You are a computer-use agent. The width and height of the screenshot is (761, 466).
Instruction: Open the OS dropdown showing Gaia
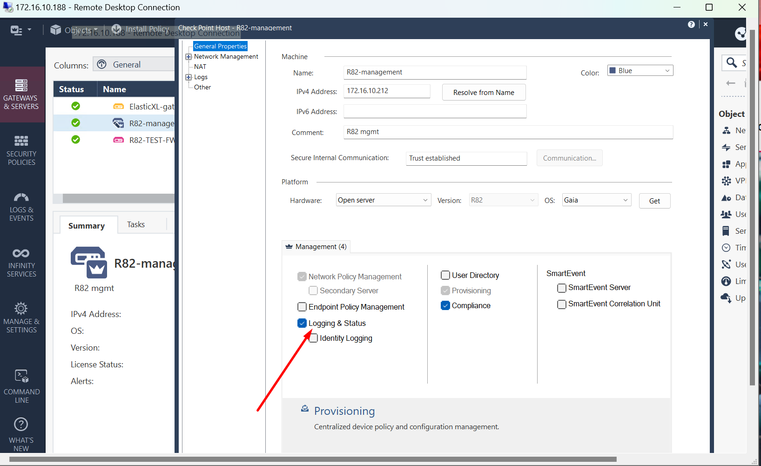pos(596,200)
